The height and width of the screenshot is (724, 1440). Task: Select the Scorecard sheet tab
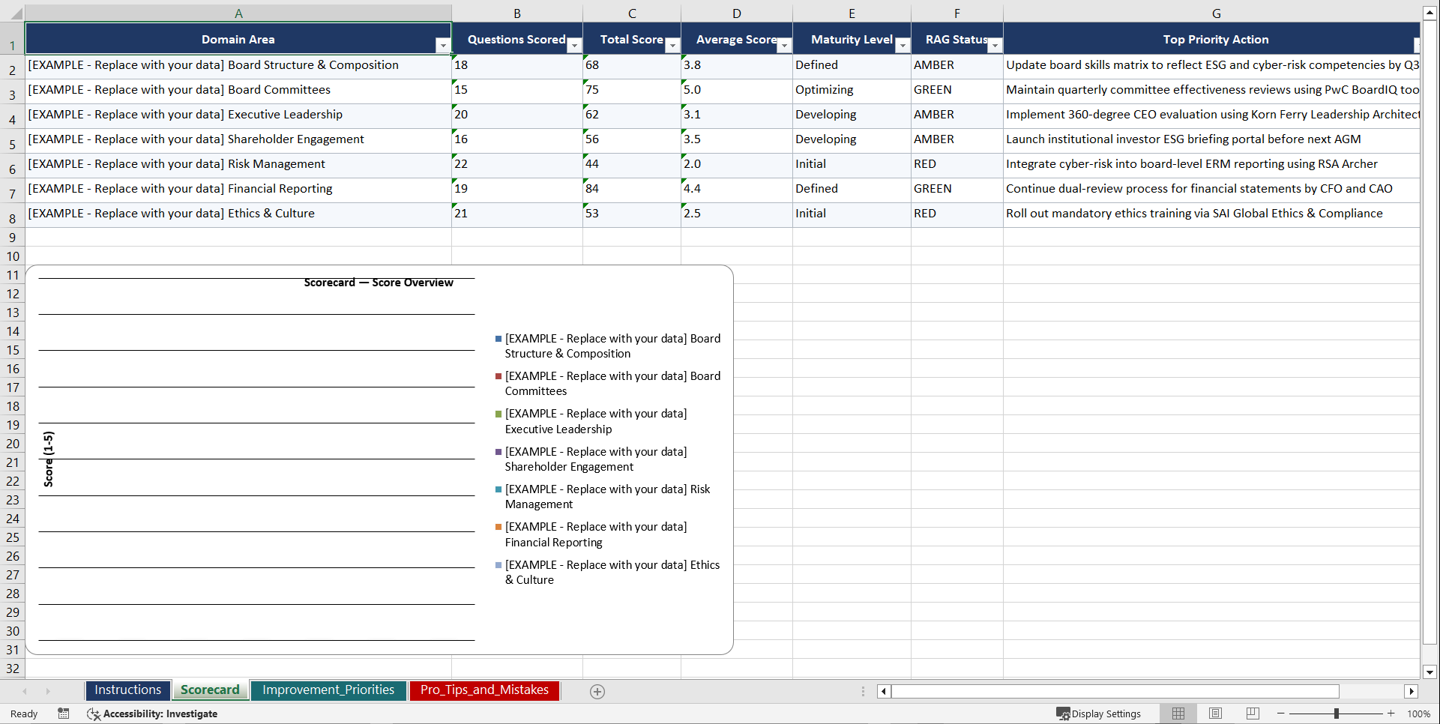pos(210,690)
